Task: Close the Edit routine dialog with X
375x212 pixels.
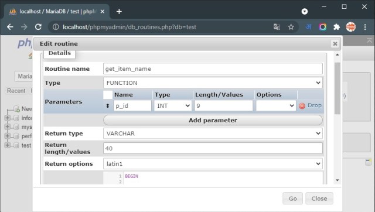Action: [x=335, y=44]
